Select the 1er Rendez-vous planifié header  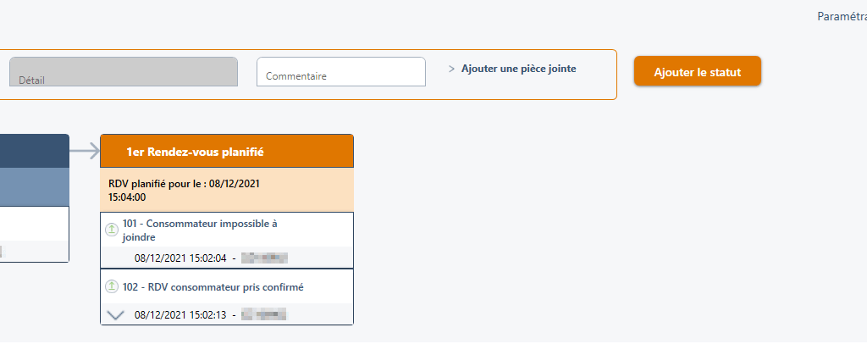[227, 152]
